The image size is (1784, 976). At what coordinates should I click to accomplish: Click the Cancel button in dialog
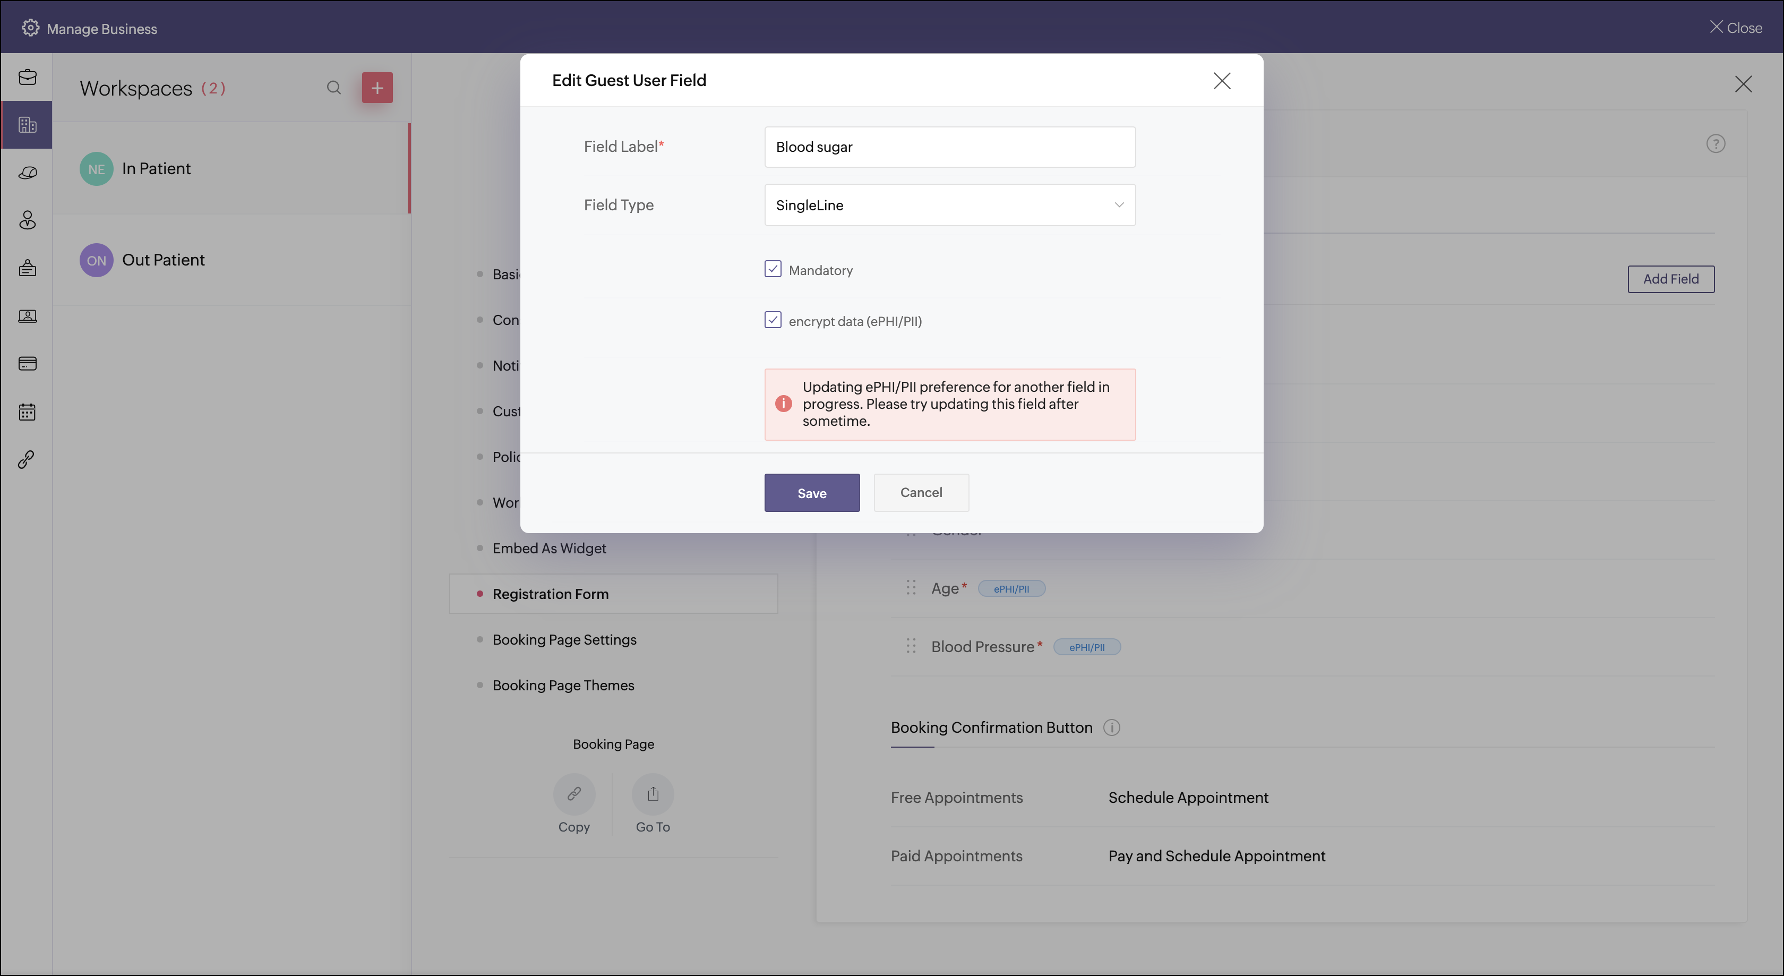[920, 492]
